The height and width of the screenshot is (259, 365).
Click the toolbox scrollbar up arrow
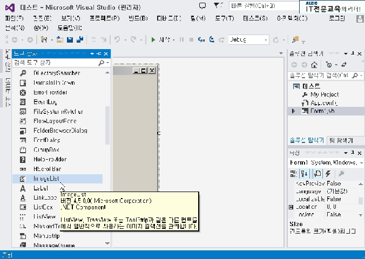point(107,73)
